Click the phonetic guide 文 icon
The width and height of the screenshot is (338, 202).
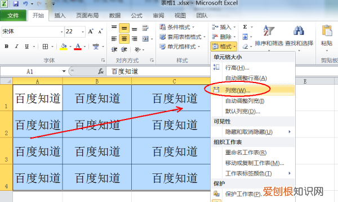[x=96, y=47]
